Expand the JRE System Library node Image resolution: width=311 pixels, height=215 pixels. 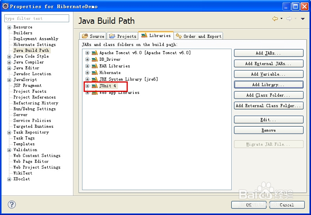click(87, 79)
